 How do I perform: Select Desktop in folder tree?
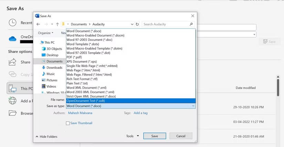(x=50, y=55)
